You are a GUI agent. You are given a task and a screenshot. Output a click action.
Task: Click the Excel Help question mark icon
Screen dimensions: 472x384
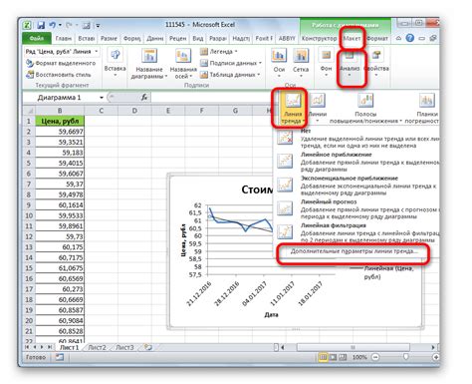pos(410,38)
